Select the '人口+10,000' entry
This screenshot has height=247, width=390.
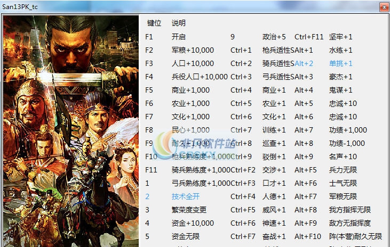193,63
